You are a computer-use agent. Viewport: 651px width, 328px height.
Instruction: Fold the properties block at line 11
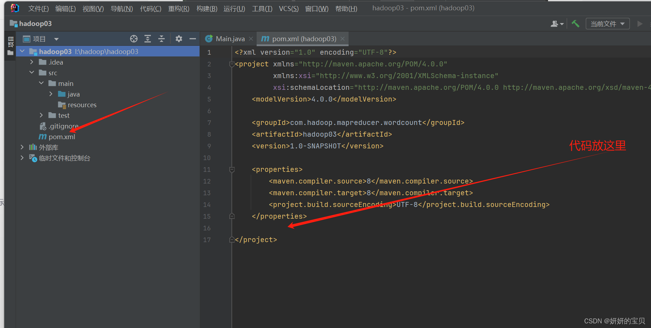coord(232,170)
